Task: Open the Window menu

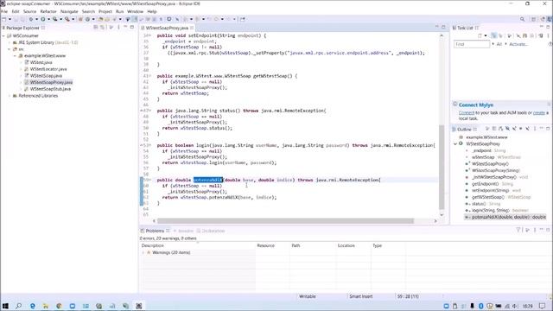Action: point(135,11)
